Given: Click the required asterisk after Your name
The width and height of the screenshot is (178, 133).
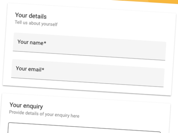Looking at the screenshot, I should tap(45, 42).
